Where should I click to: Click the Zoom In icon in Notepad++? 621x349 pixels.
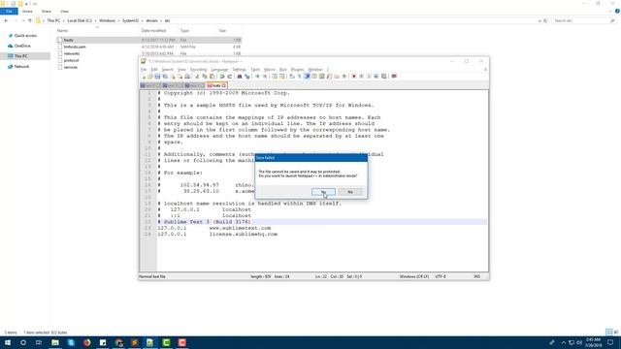(257, 77)
